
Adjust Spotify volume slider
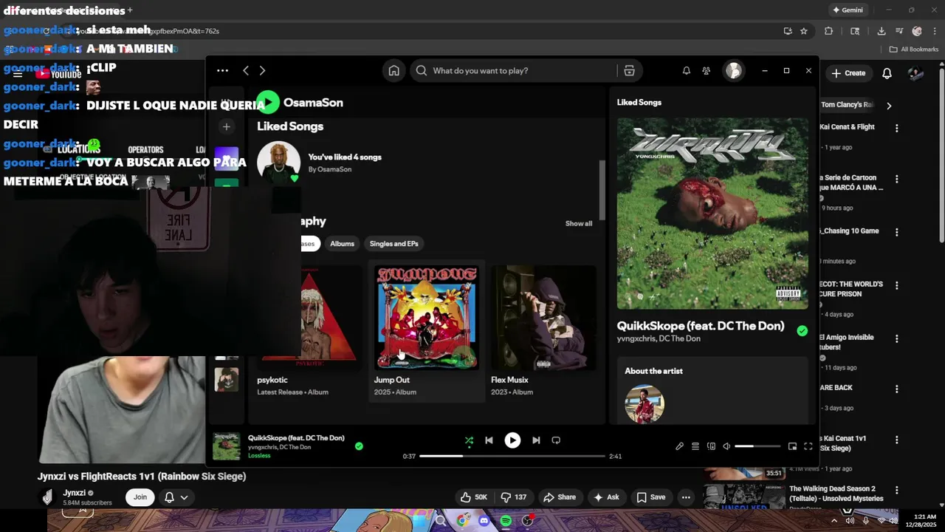(757, 446)
